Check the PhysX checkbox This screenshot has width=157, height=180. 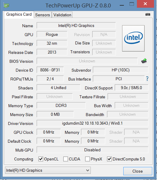88,159
